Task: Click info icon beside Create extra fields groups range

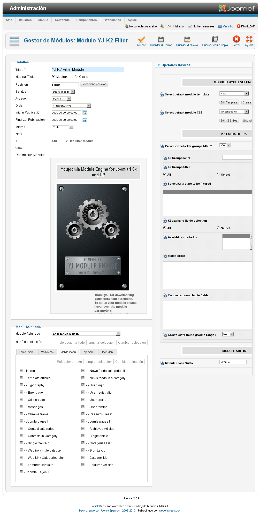Action: (165, 335)
